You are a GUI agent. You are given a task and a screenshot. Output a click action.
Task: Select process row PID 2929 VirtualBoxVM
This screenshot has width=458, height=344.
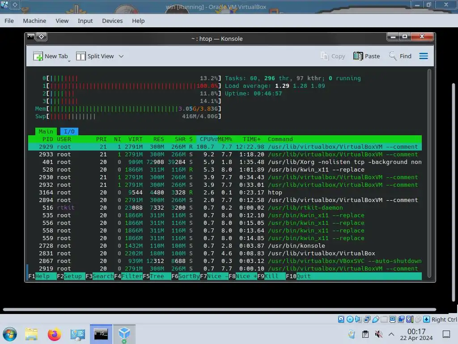[x=225, y=147]
